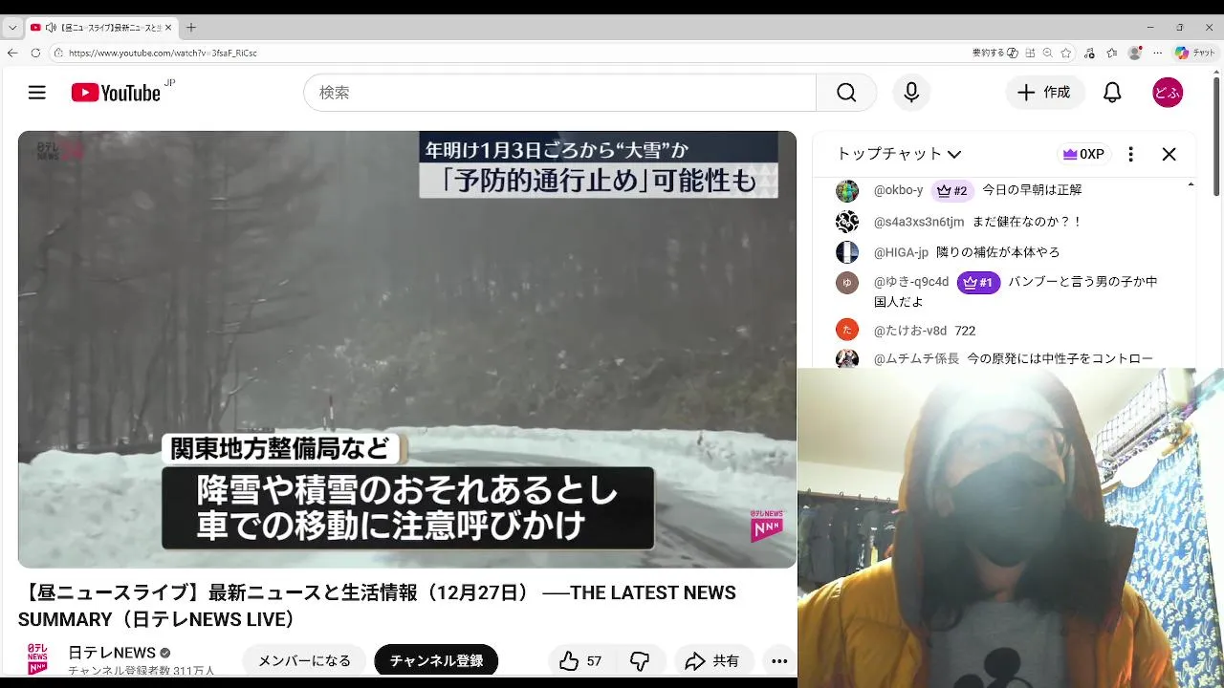Open the media control music icon
The image size is (1224, 688).
click(1089, 53)
